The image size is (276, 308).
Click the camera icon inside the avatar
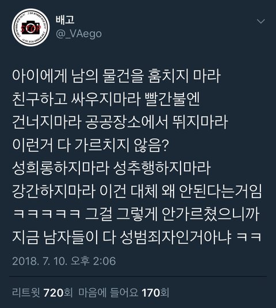pyautogui.click(x=31, y=28)
